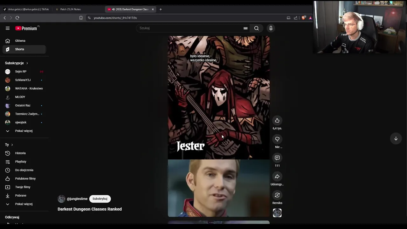The height and width of the screenshot is (229, 407).
Task: Click the browser address bar URL
Action: [x=115, y=18]
